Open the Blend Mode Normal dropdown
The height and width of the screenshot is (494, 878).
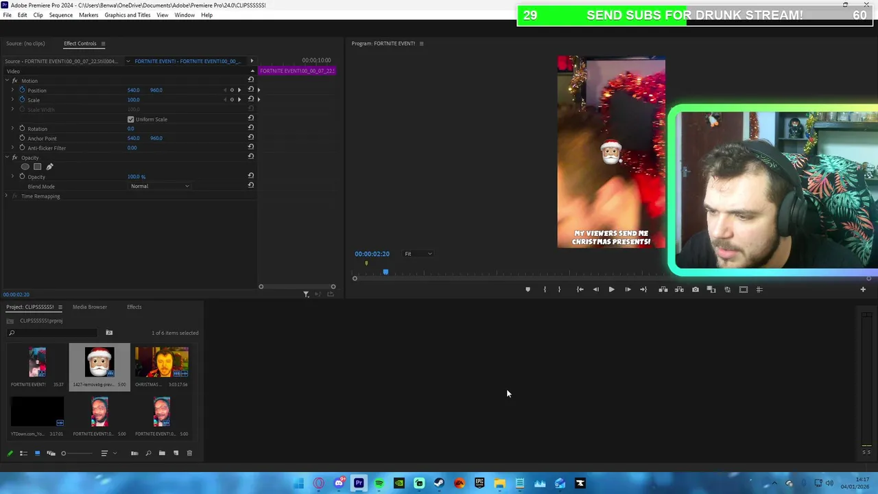coord(160,186)
